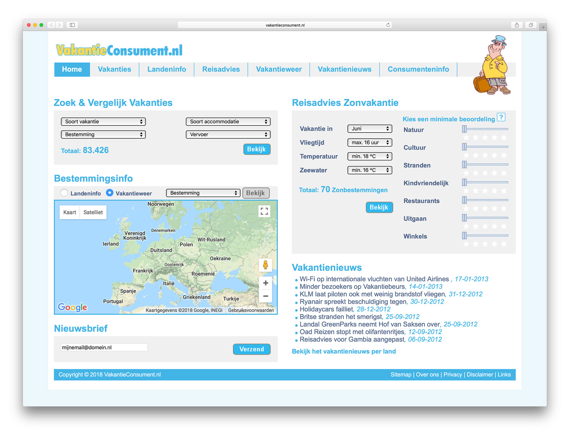
Task: Open the Links footer link
Action: (504, 375)
